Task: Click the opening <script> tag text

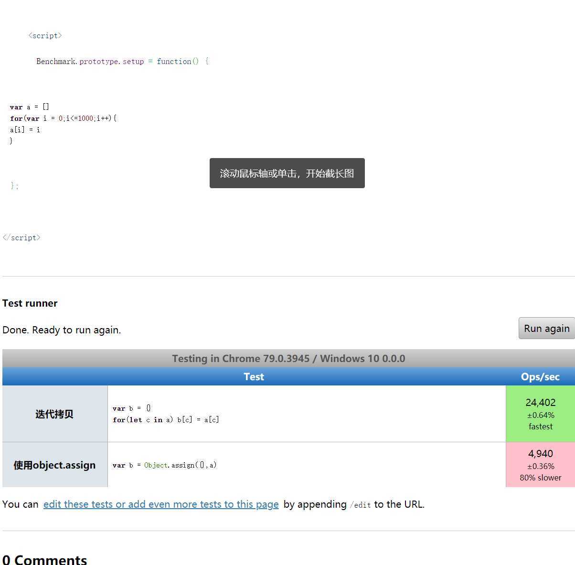Action: (45, 35)
